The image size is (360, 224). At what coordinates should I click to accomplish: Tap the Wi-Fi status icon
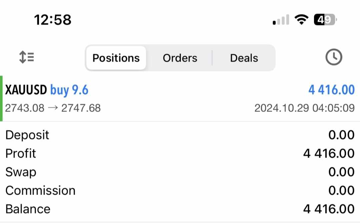(301, 20)
